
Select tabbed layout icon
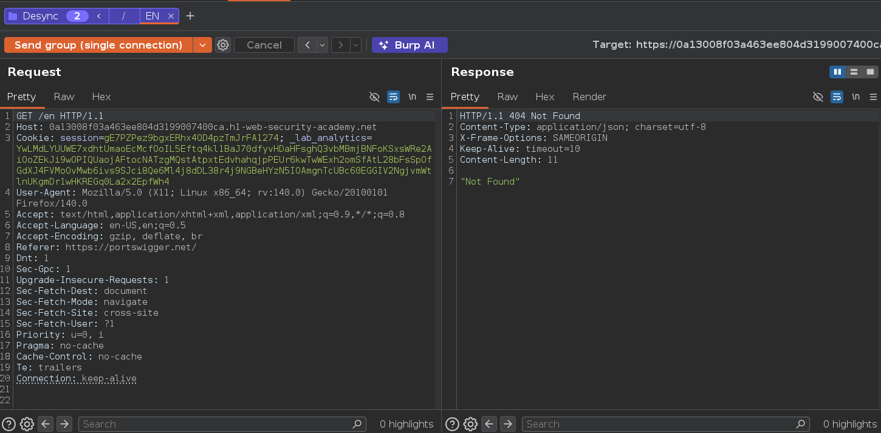point(870,72)
